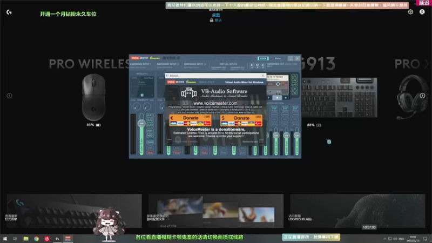The image size is (432, 243).
Task: Toggle A3 on the cassette recorder
Action: pyautogui.click(x=294, y=84)
